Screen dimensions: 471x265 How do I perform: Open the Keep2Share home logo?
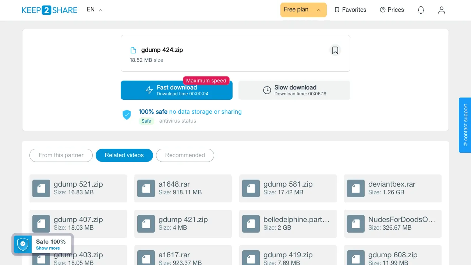(50, 10)
